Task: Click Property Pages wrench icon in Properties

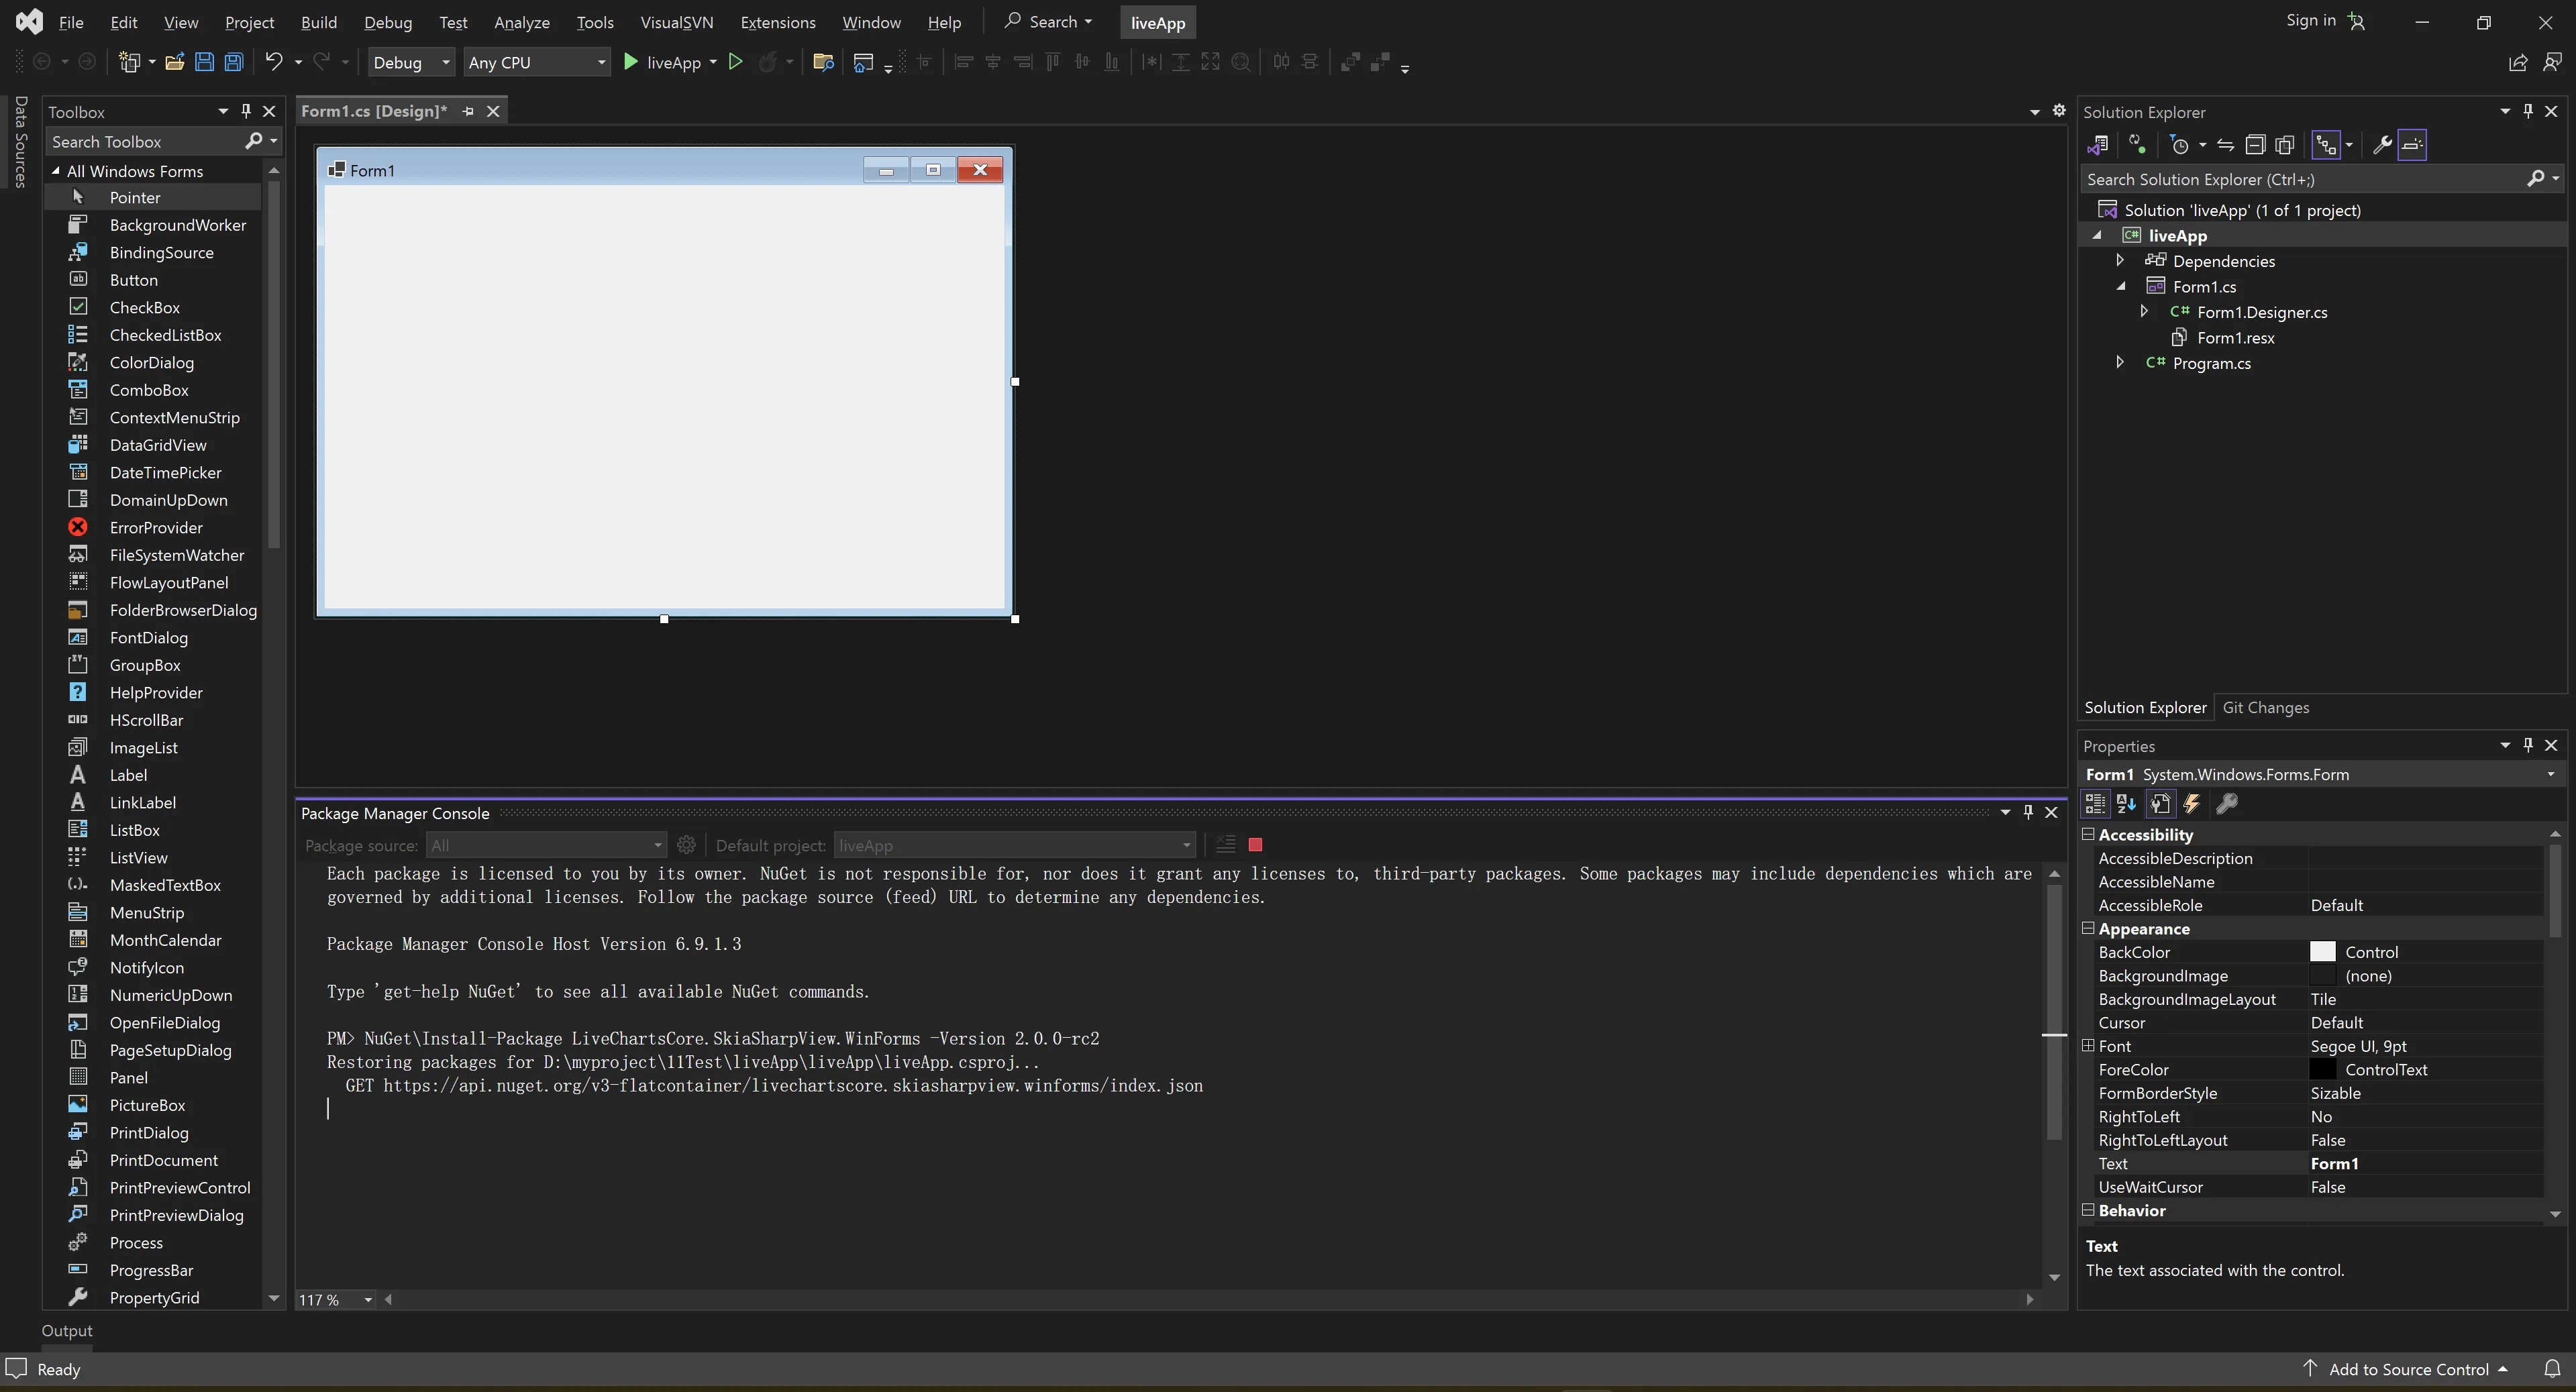Action: click(2227, 803)
